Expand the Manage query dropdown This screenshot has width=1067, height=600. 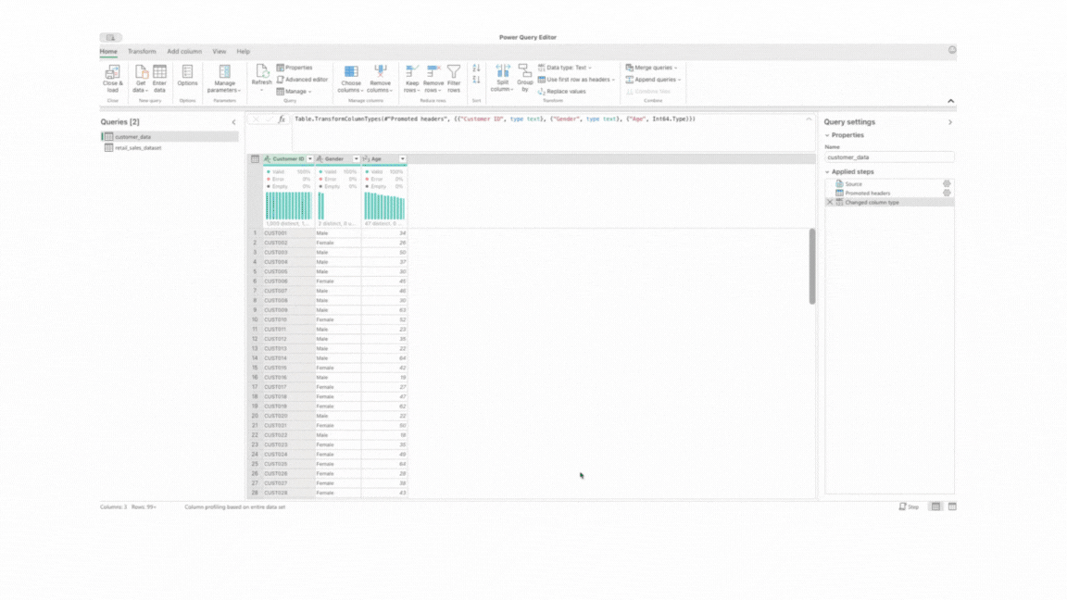(x=294, y=91)
